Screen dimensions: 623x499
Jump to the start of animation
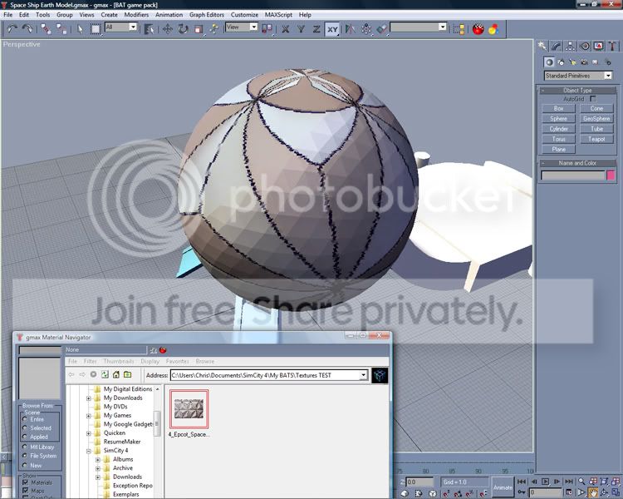pyautogui.click(x=522, y=482)
